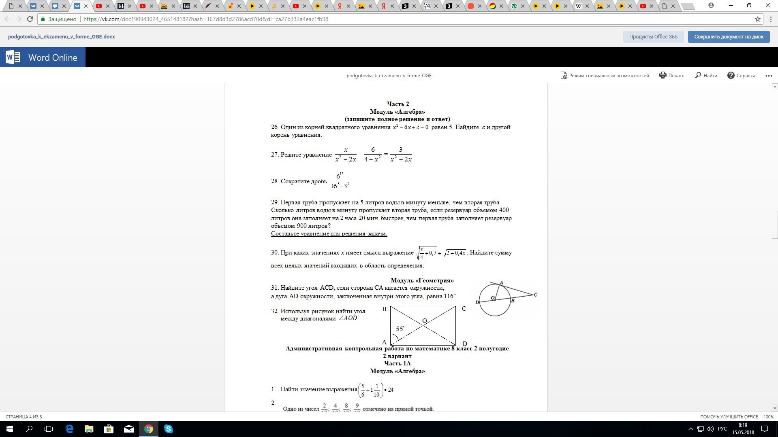Click the vertical scrollbar thumb

click(774, 225)
